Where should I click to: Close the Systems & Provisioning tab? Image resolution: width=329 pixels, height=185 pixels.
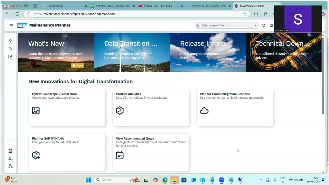(230, 6)
